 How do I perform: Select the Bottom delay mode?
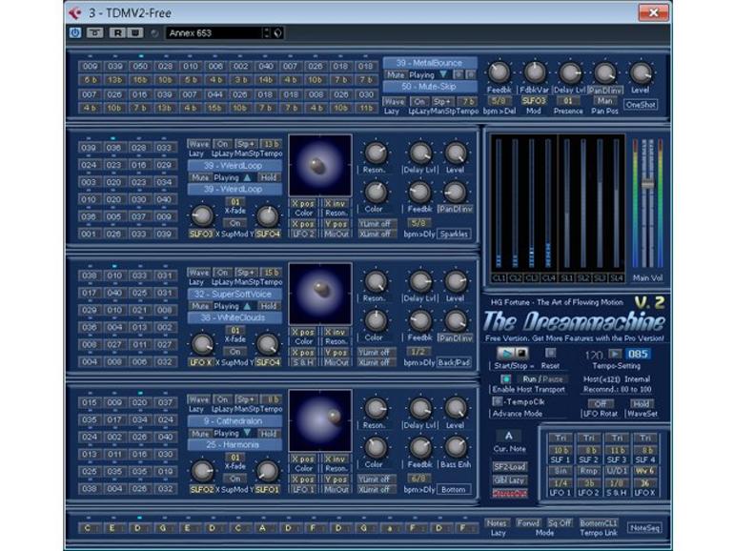point(454,490)
